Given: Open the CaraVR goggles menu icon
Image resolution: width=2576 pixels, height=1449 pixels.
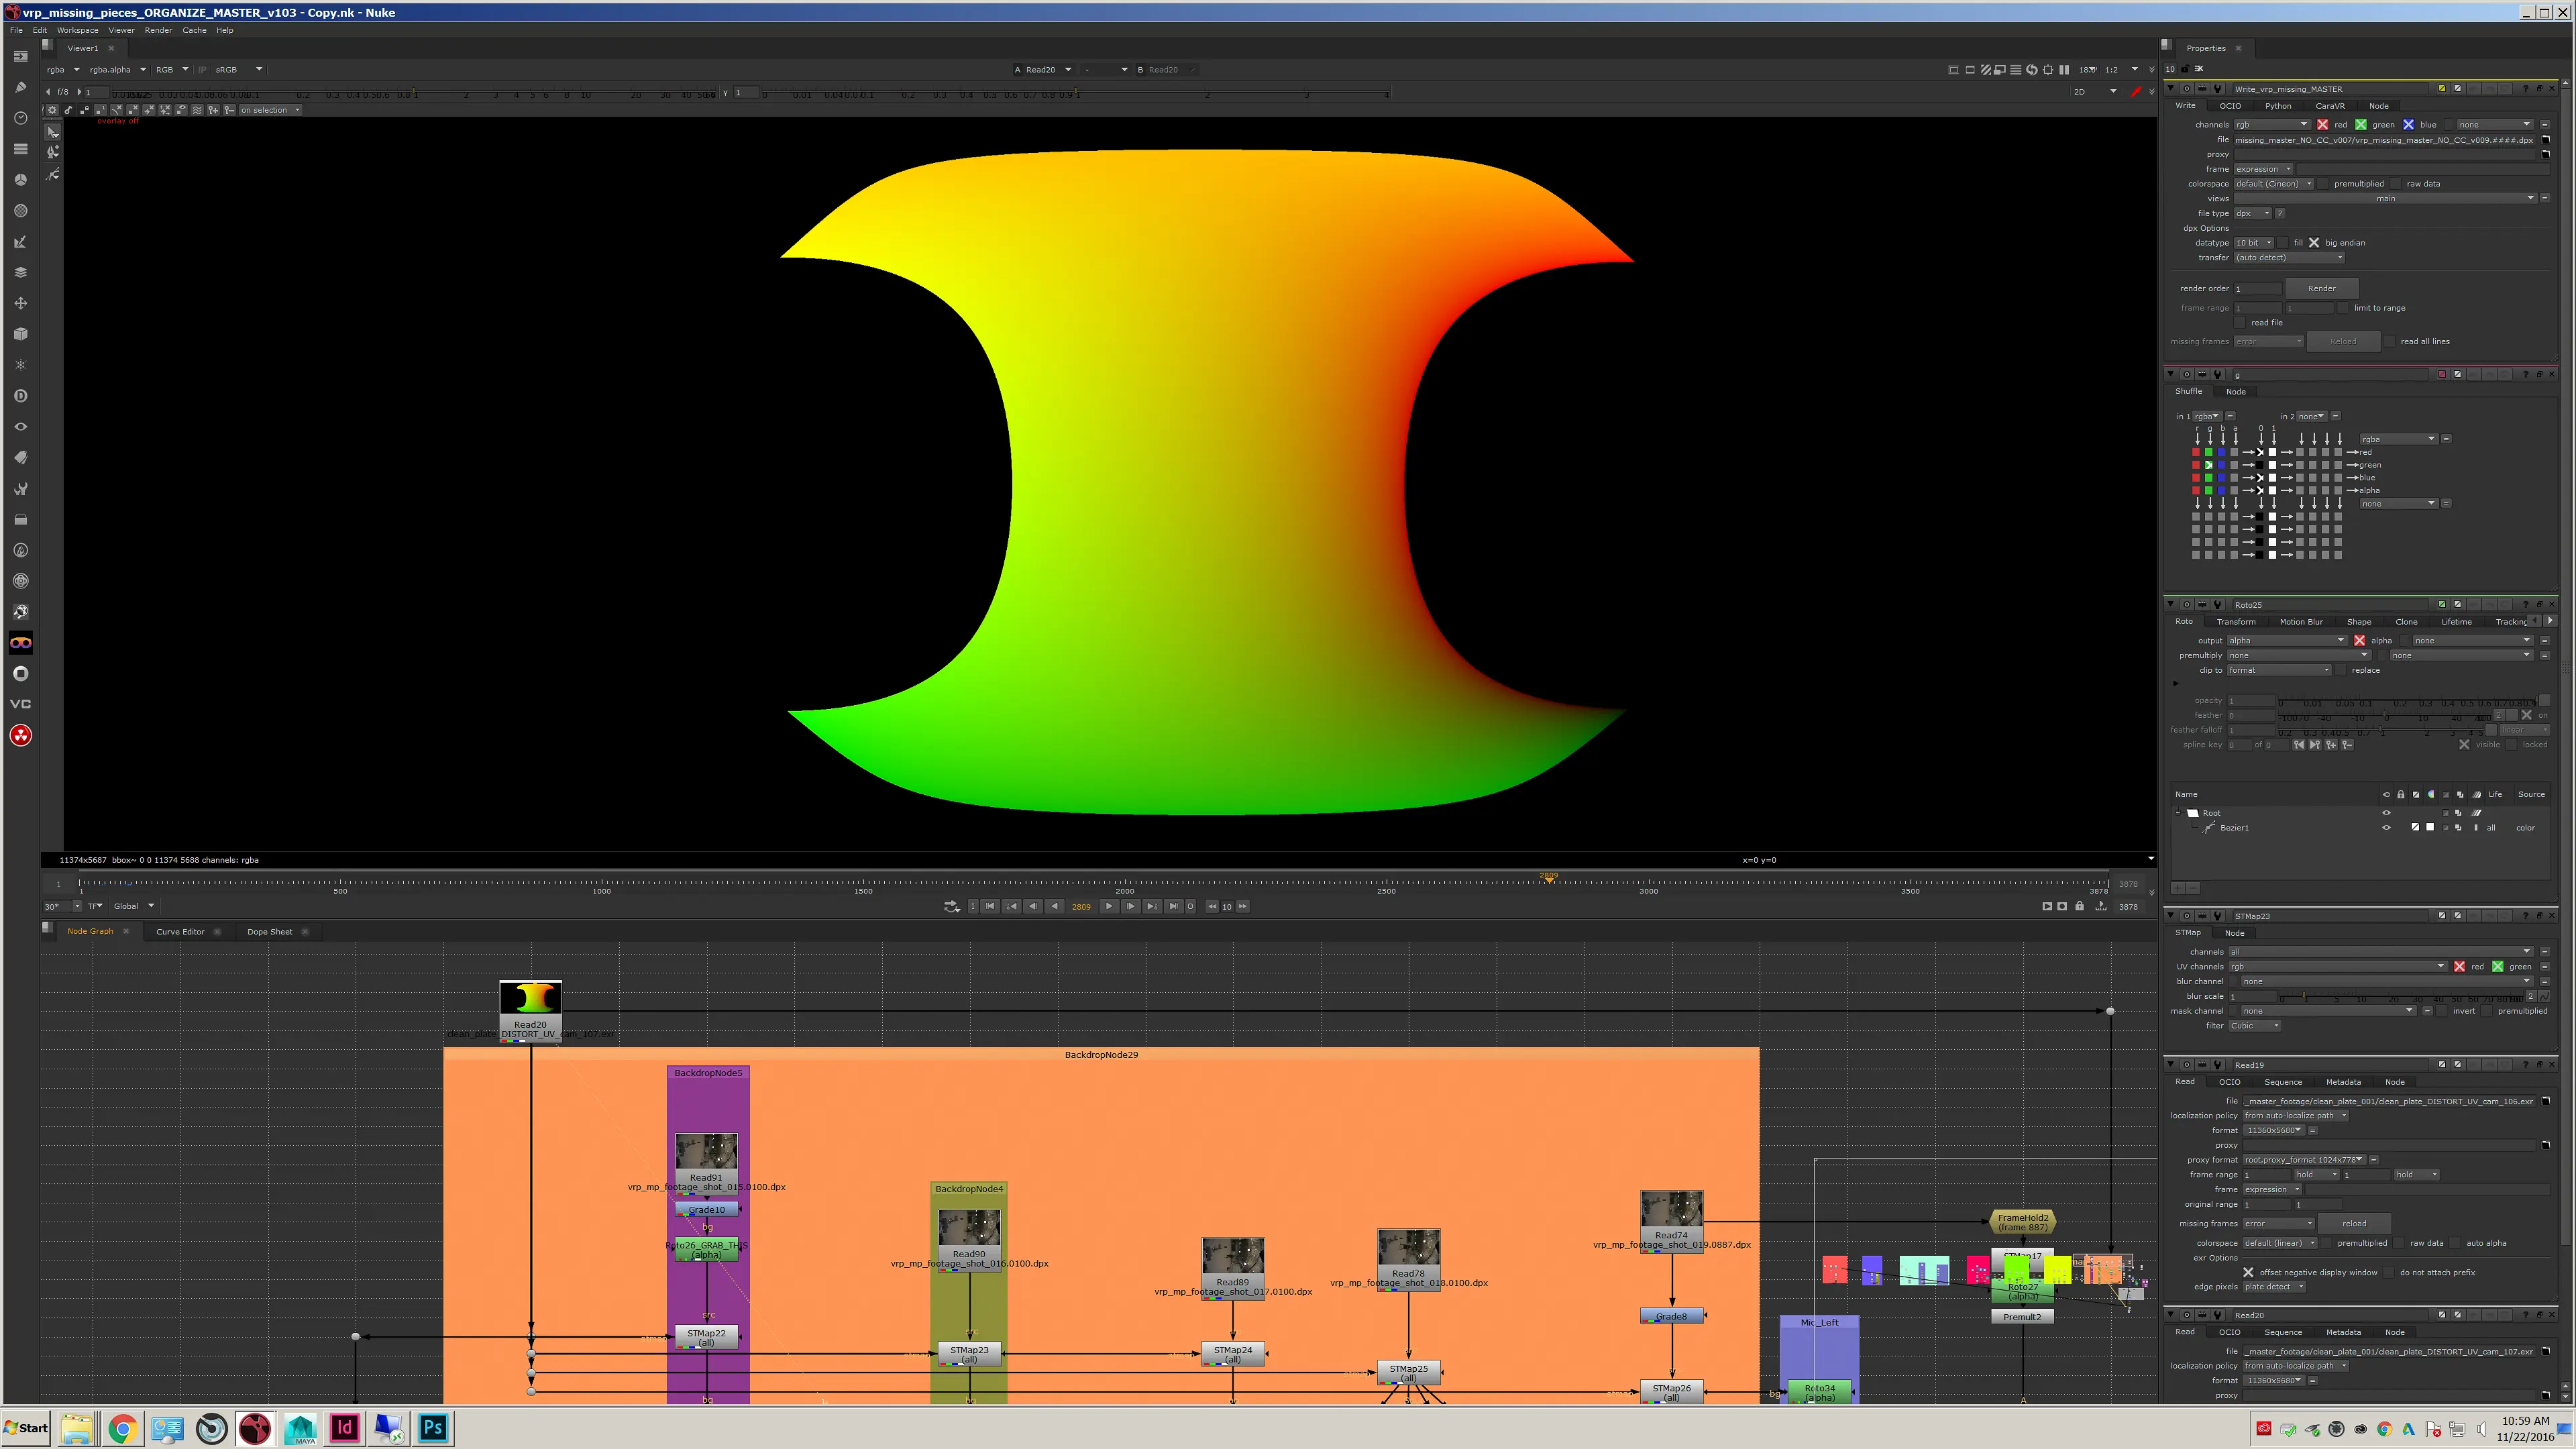Looking at the screenshot, I should click(20, 643).
